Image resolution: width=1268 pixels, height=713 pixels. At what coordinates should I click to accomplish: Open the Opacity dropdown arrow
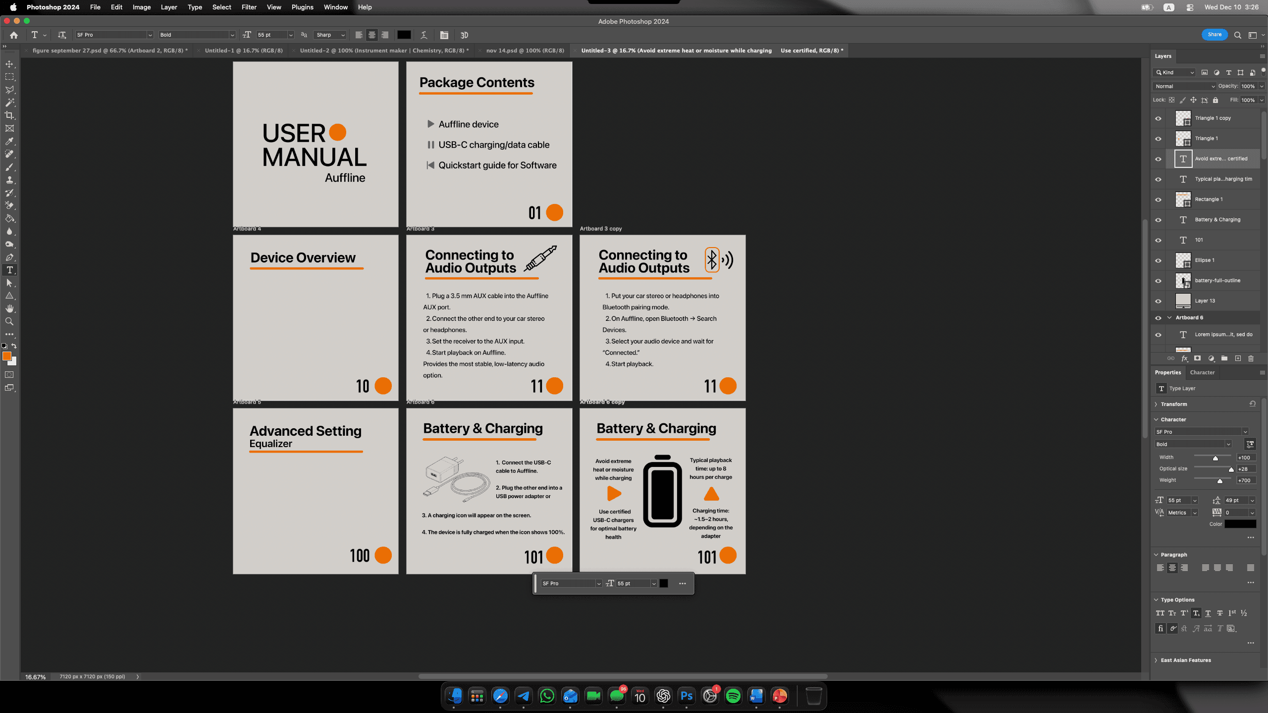click(x=1262, y=86)
